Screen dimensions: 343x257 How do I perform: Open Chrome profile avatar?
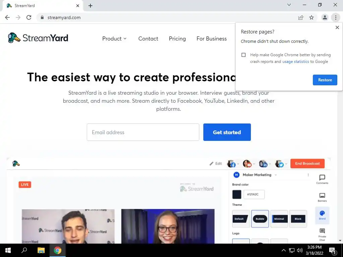coord(325,17)
